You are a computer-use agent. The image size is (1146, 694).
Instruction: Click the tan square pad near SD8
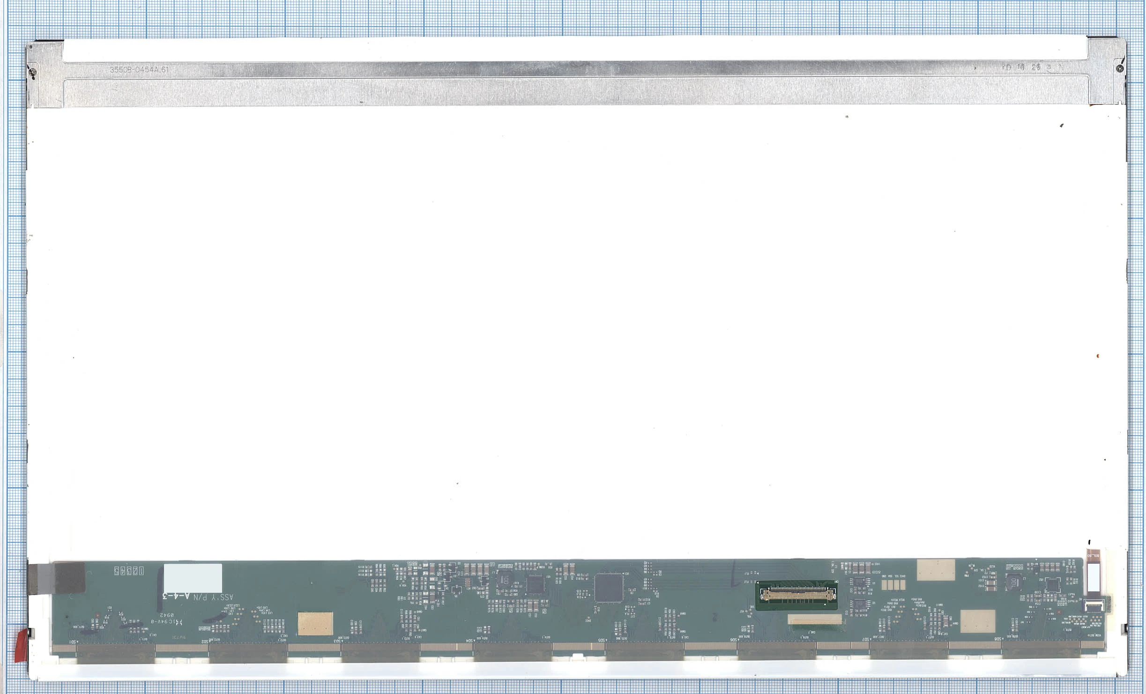(978, 621)
